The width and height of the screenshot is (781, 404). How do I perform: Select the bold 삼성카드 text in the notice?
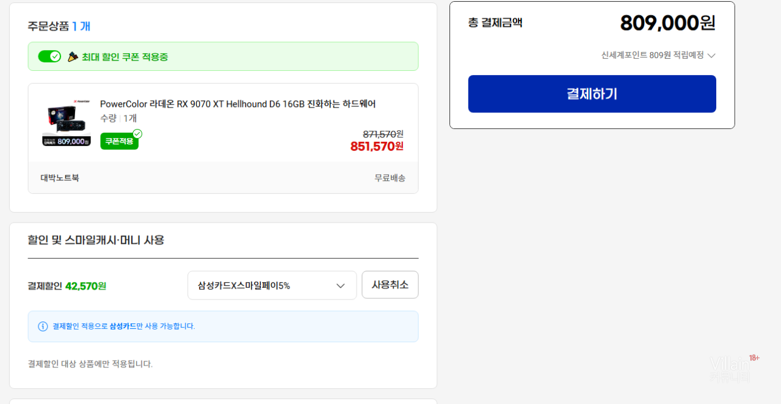click(x=123, y=326)
